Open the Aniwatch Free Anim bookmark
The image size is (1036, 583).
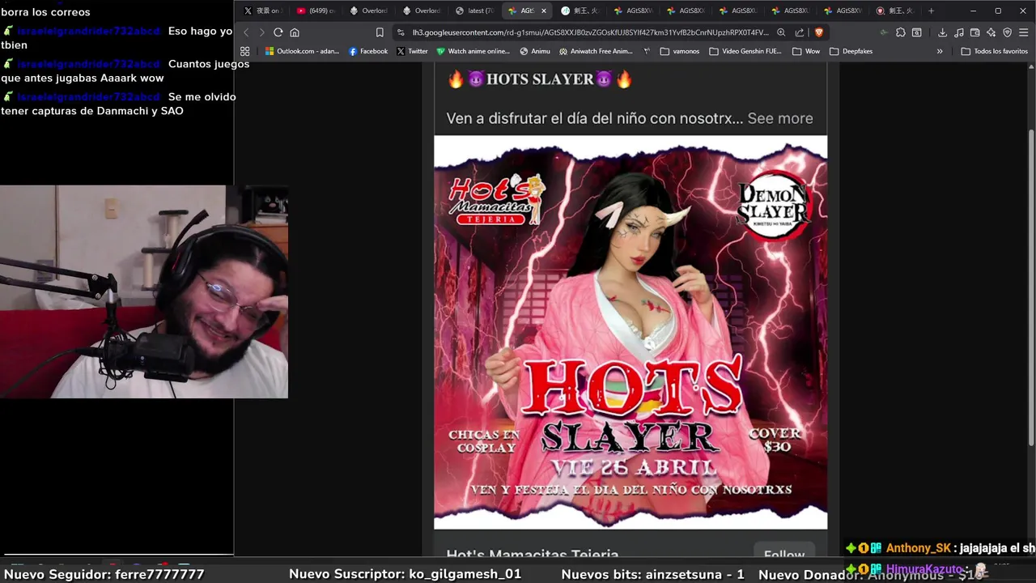596,51
